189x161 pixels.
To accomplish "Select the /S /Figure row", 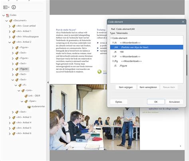I will click(146, 66).
